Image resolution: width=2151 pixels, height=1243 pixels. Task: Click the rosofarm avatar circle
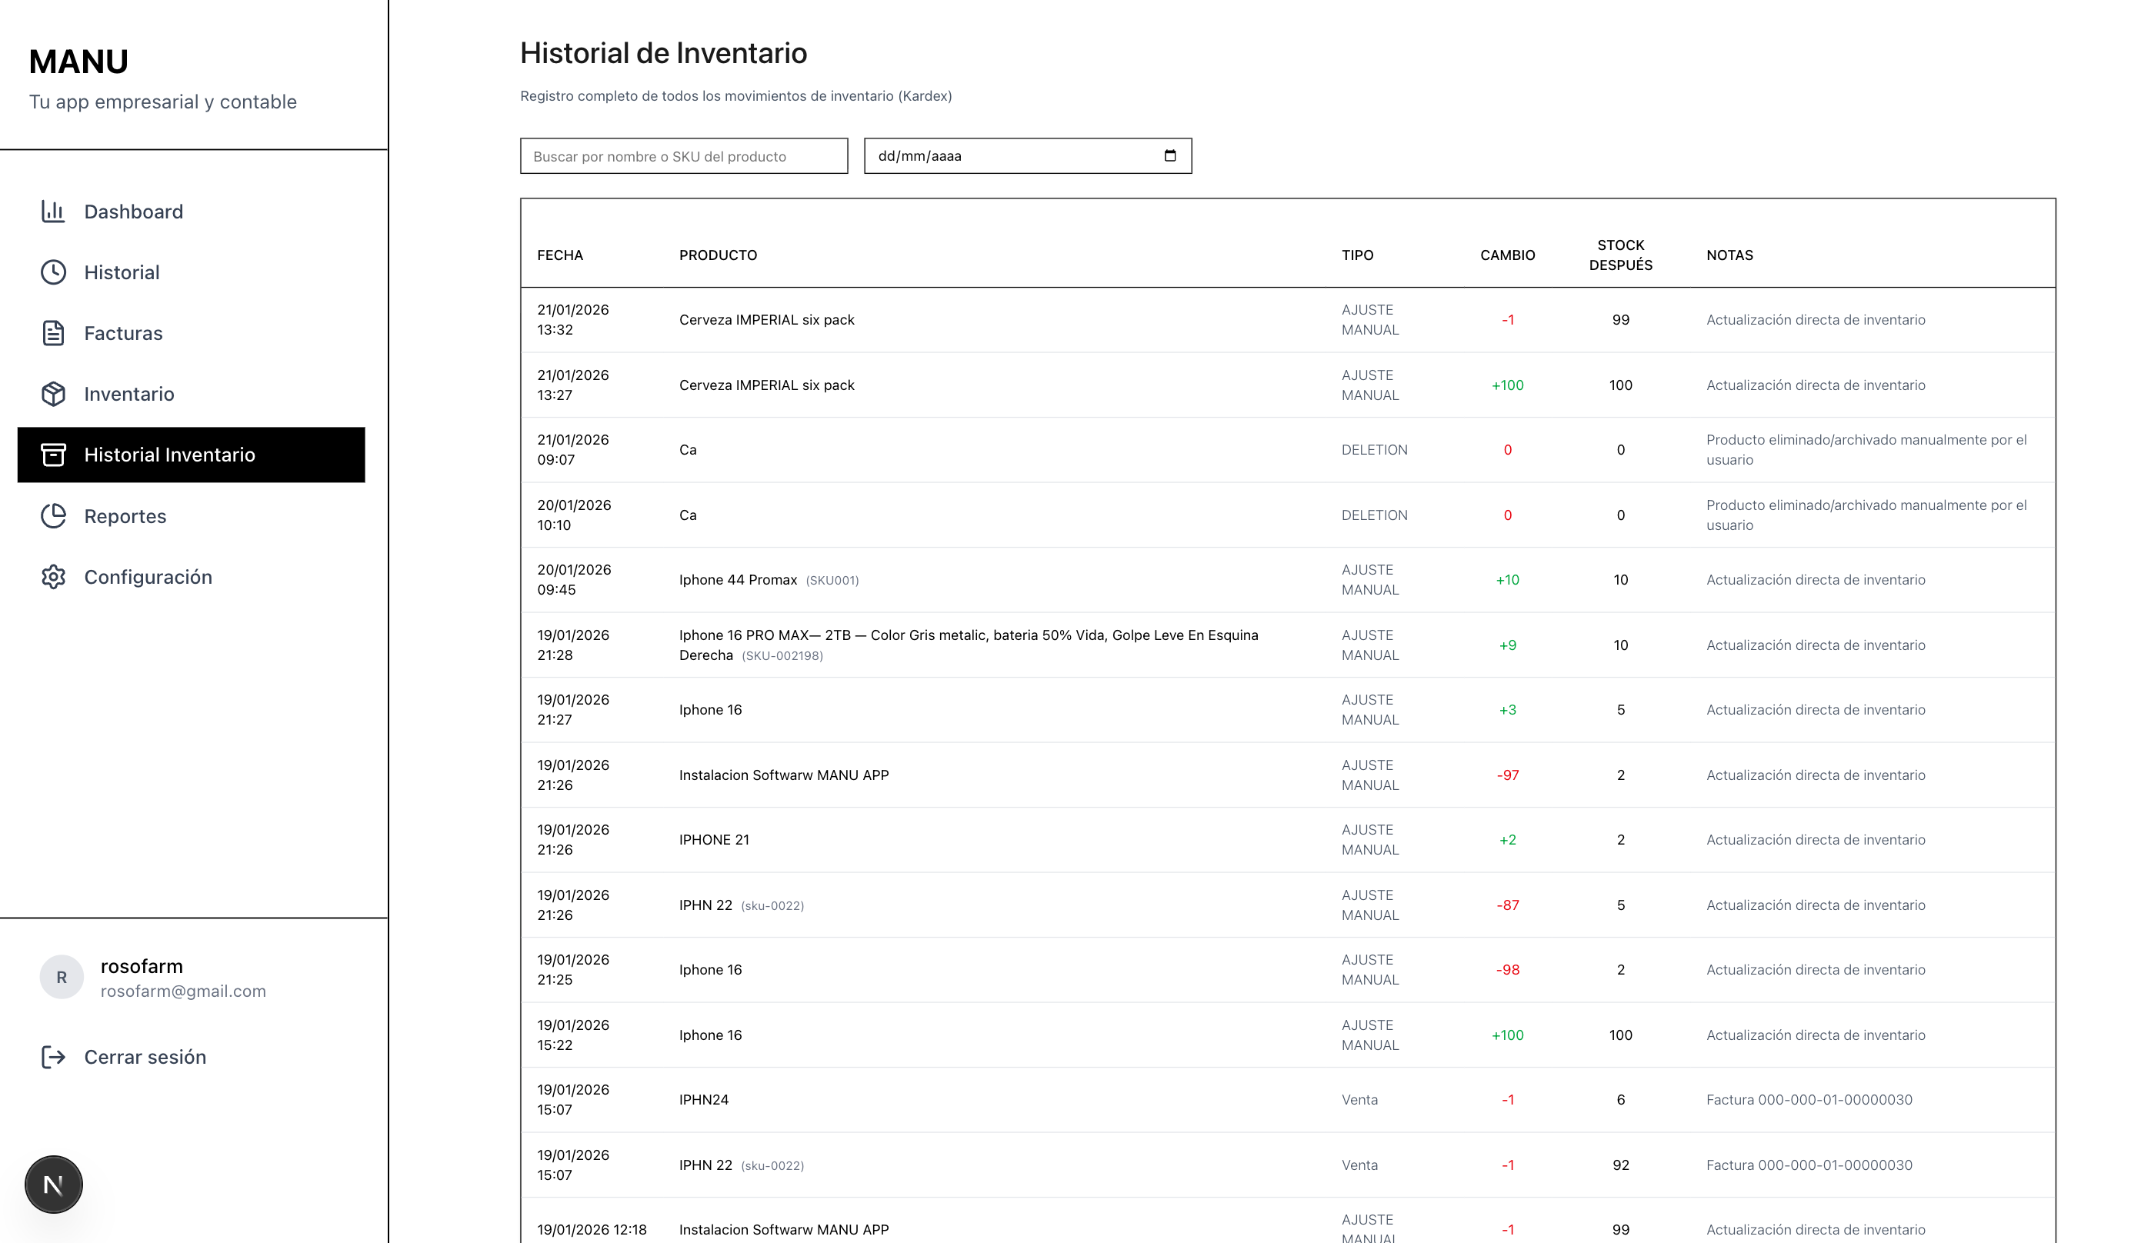click(x=60, y=977)
